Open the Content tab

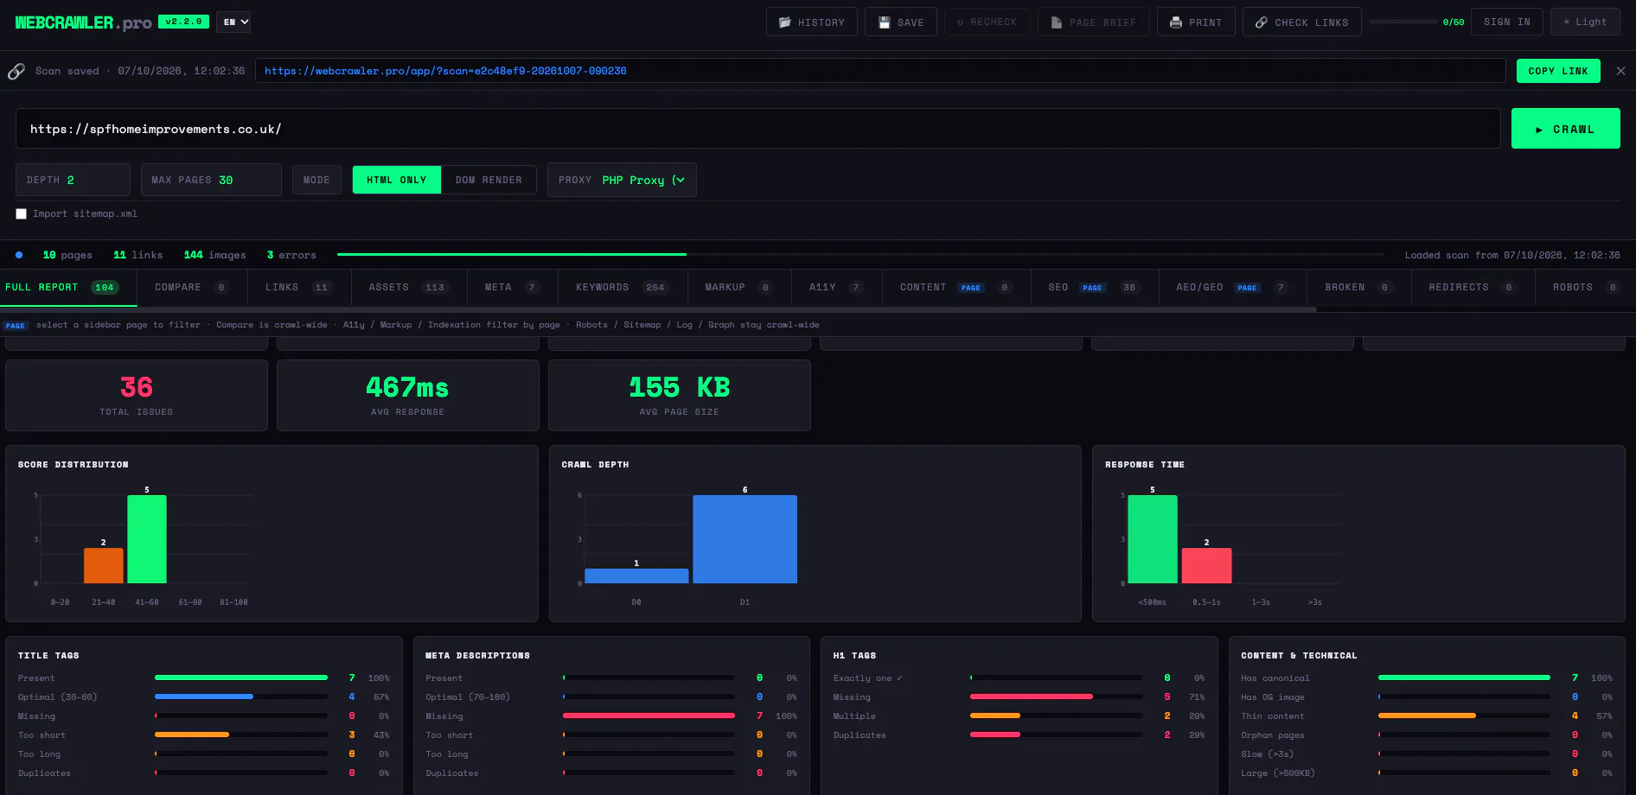click(x=956, y=288)
